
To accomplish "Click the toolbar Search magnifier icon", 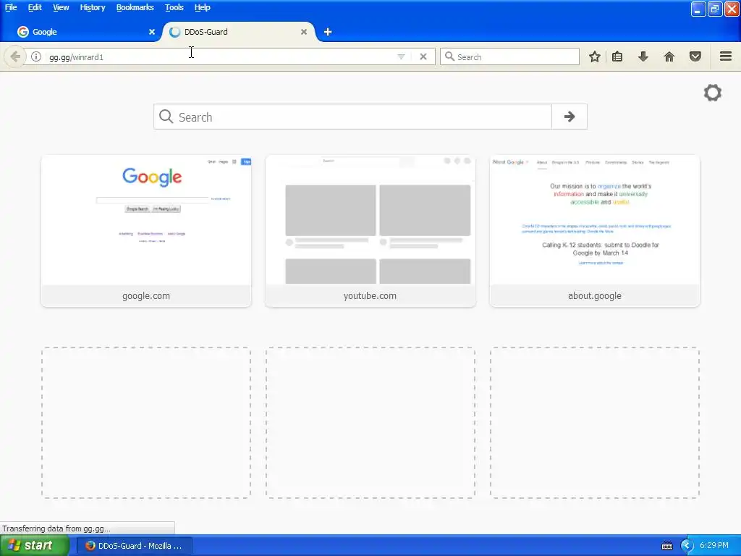I will coord(449,56).
